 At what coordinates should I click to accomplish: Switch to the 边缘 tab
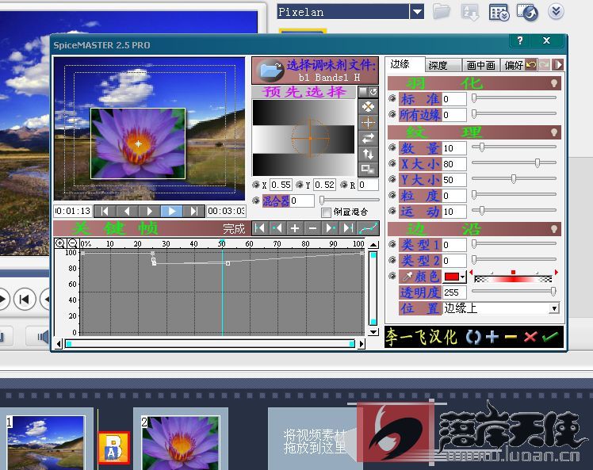[400, 64]
